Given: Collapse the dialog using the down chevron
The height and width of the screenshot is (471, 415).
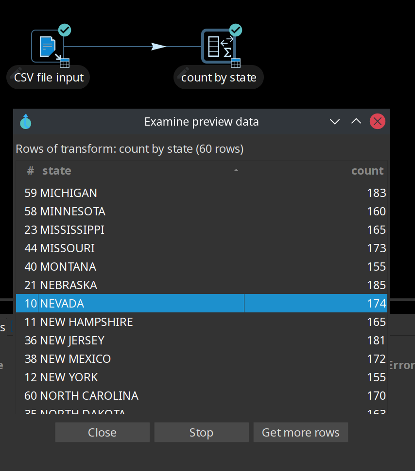Looking at the screenshot, I should (335, 121).
